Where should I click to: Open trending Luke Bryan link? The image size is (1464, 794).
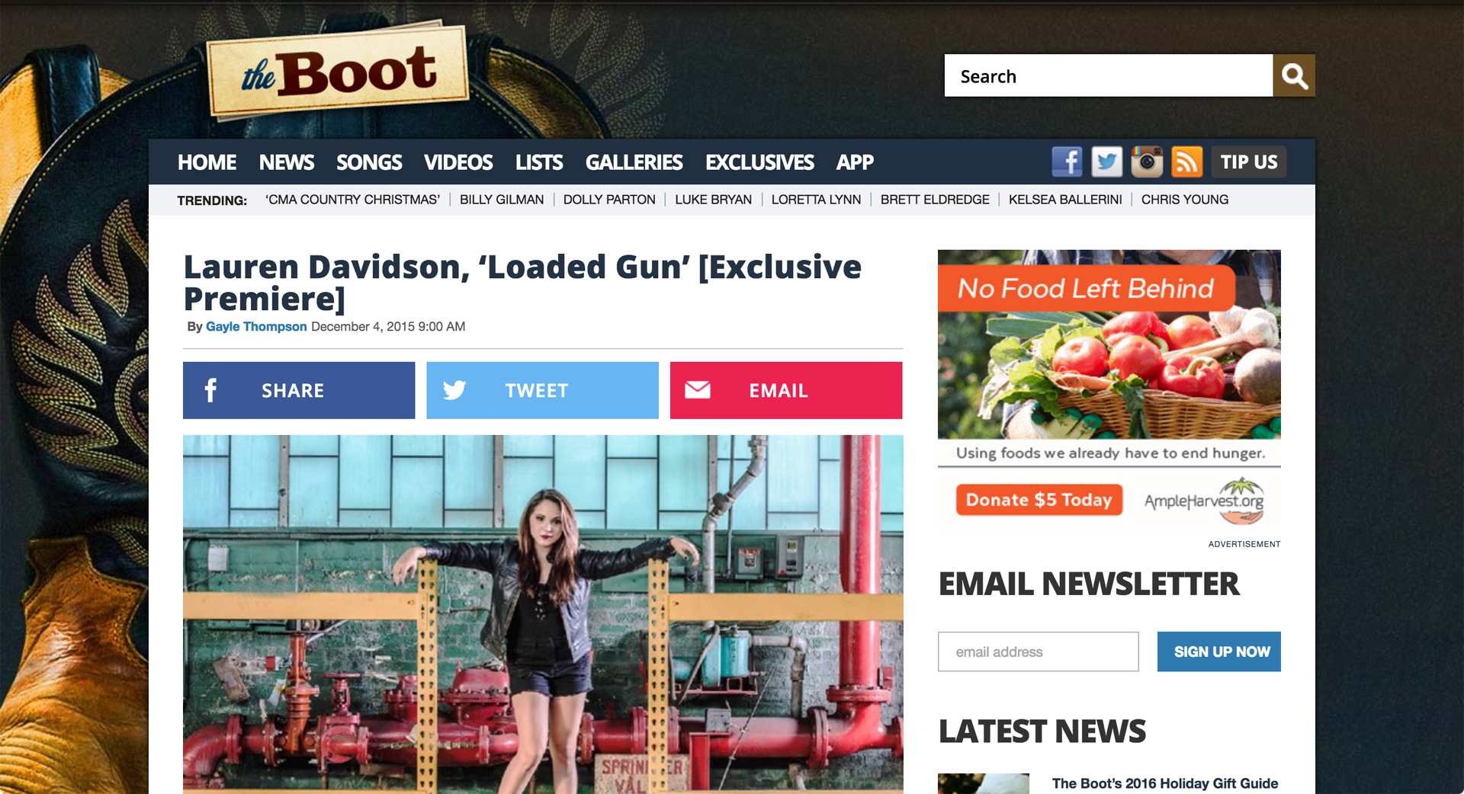(713, 200)
